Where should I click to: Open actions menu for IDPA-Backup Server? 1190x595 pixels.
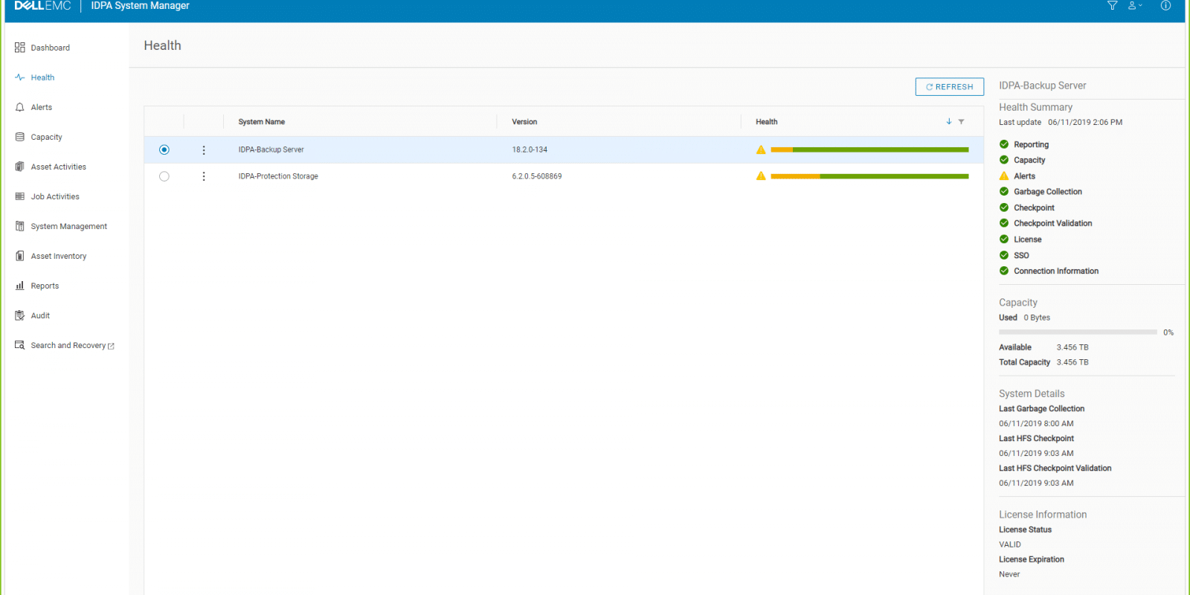tap(204, 150)
